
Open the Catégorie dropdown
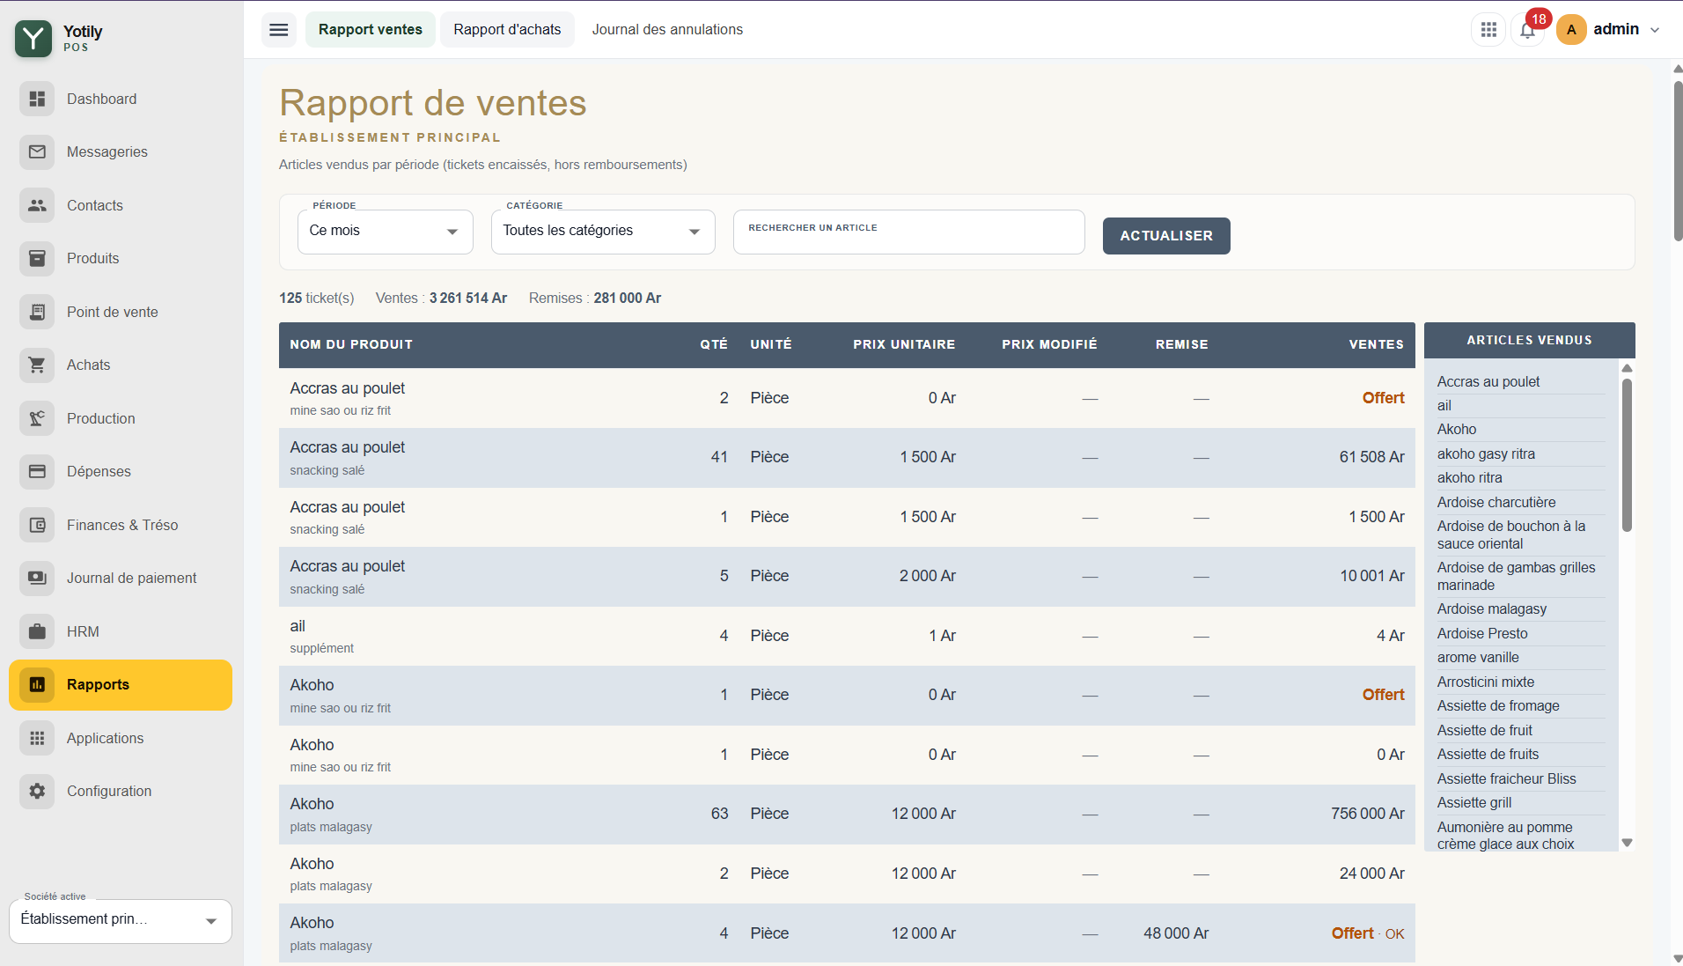tap(603, 232)
